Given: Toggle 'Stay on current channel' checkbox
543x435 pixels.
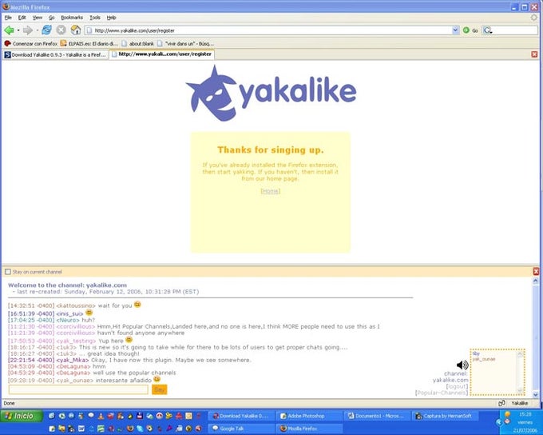Looking at the screenshot, I should pos(8,272).
